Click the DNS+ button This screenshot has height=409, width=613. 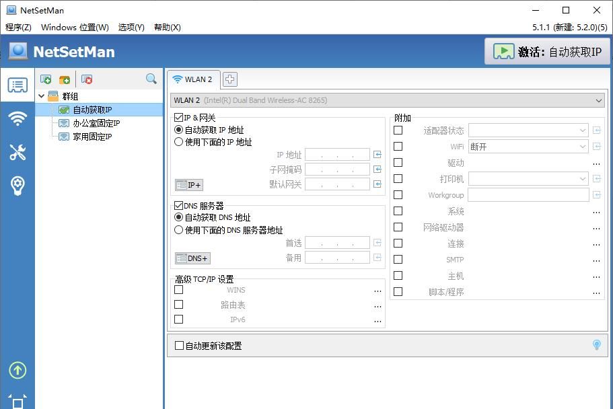(192, 258)
